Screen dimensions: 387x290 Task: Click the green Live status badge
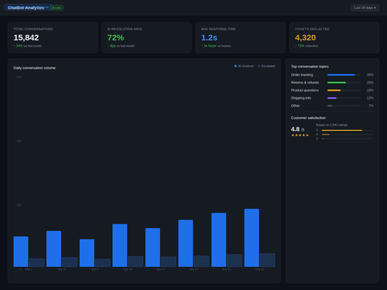[57, 8]
